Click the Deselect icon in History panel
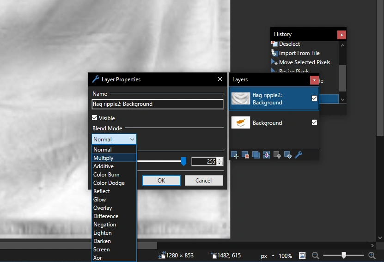The height and width of the screenshot is (262, 384). click(274, 44)
